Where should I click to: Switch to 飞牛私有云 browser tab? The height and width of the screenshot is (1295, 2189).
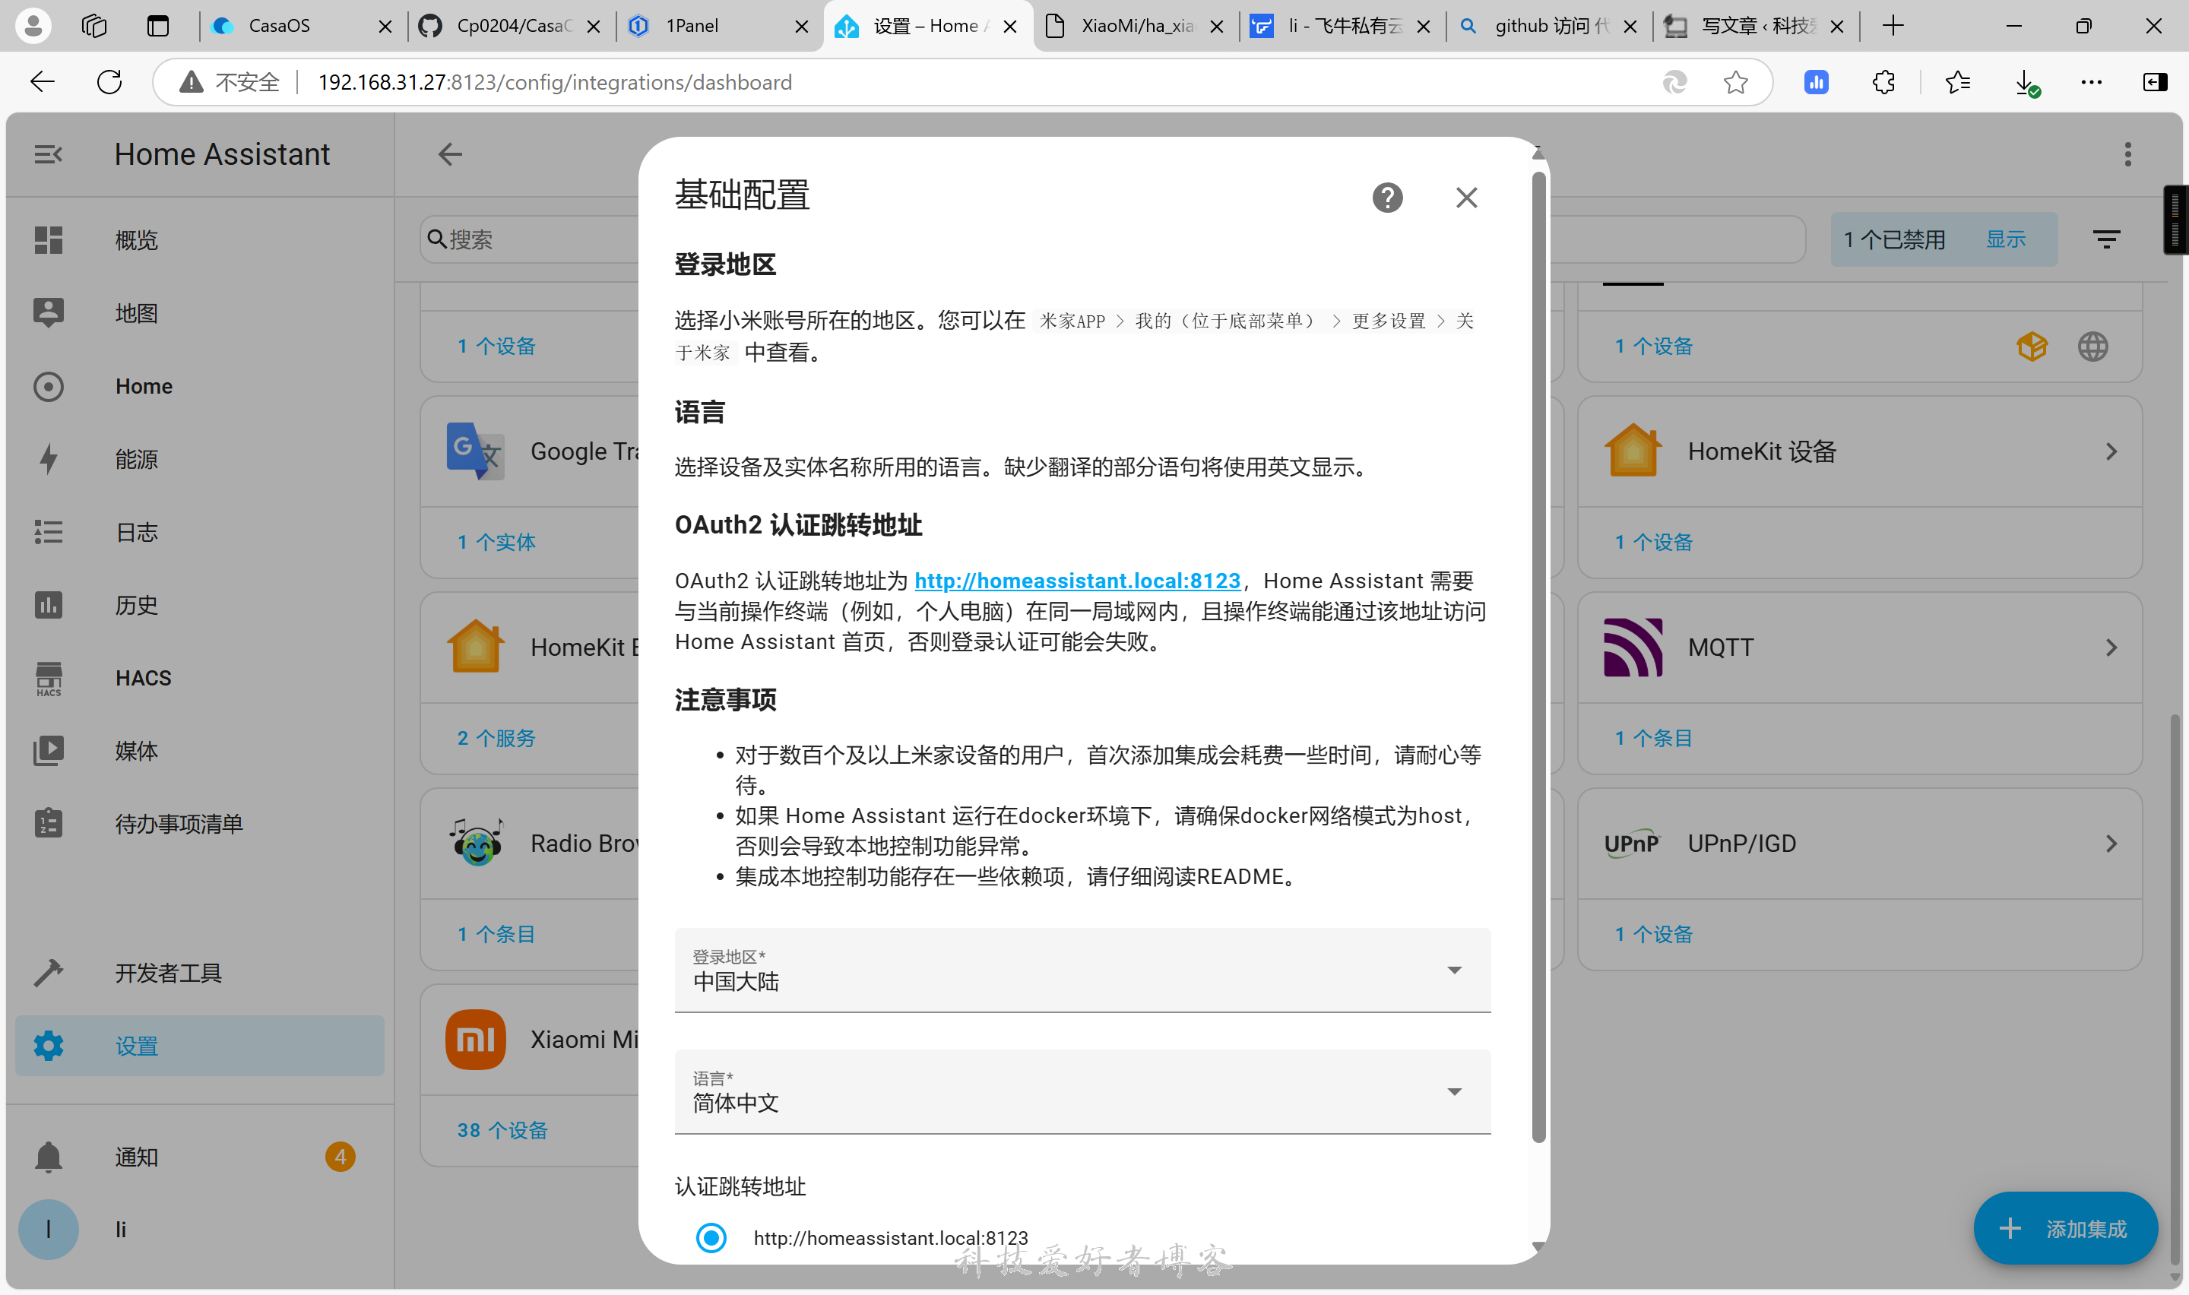point(1342,26)
